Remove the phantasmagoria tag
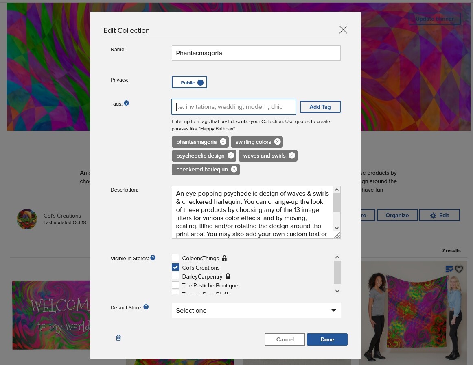The width and height of the screenshot is (473, 365). point(223,142)
